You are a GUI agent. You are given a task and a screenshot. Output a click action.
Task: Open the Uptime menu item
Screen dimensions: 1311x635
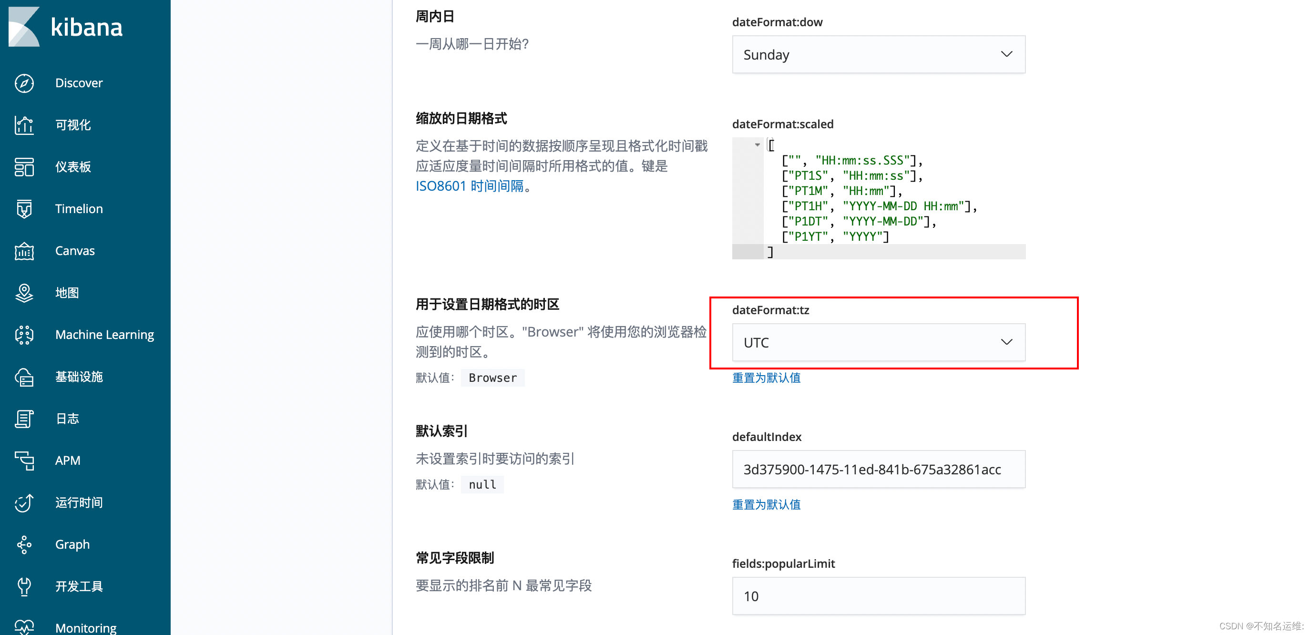tap(79, 502)
